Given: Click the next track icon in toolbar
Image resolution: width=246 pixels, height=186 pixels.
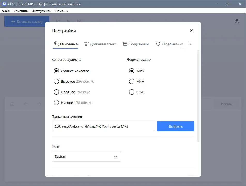Looking at the screenshot, I should click(x=79, y=21).
